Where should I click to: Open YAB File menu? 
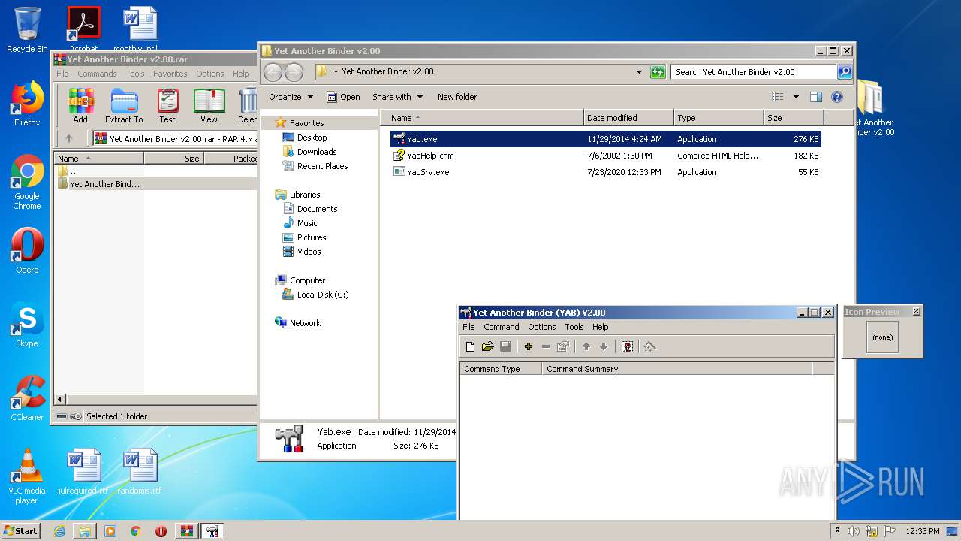[468, 327]
